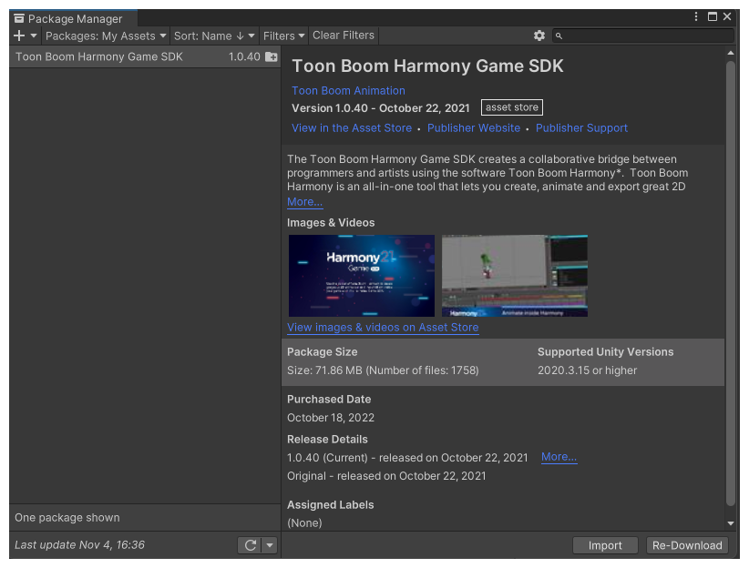Click the package search input field
This screenshot has width=749, height=568.
(649, 35)
